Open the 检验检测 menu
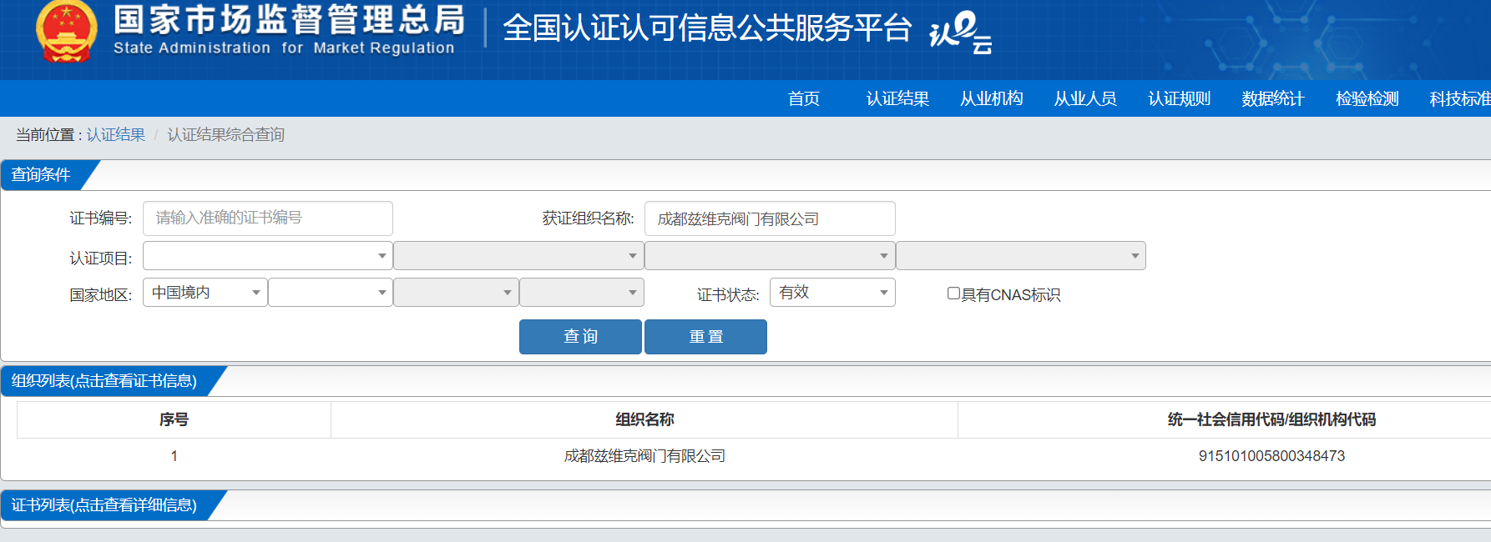This screenshot has height=542, width=1491. point(1367,98)
